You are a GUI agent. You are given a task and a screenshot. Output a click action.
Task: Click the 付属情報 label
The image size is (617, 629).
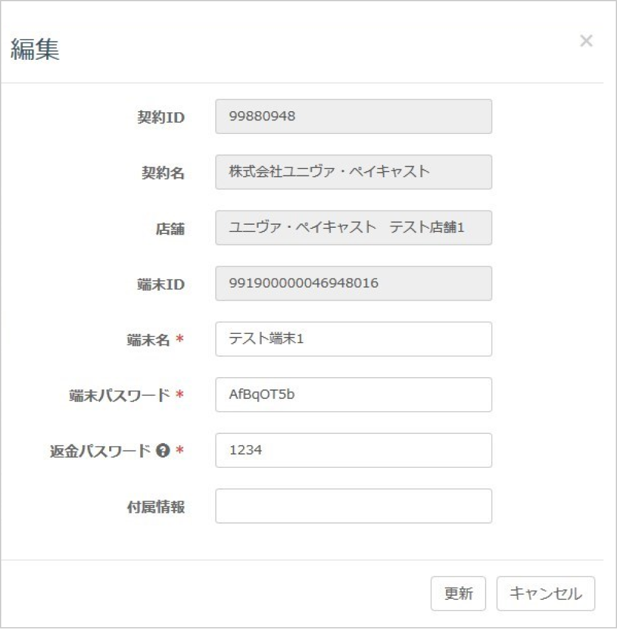(154, 507)
